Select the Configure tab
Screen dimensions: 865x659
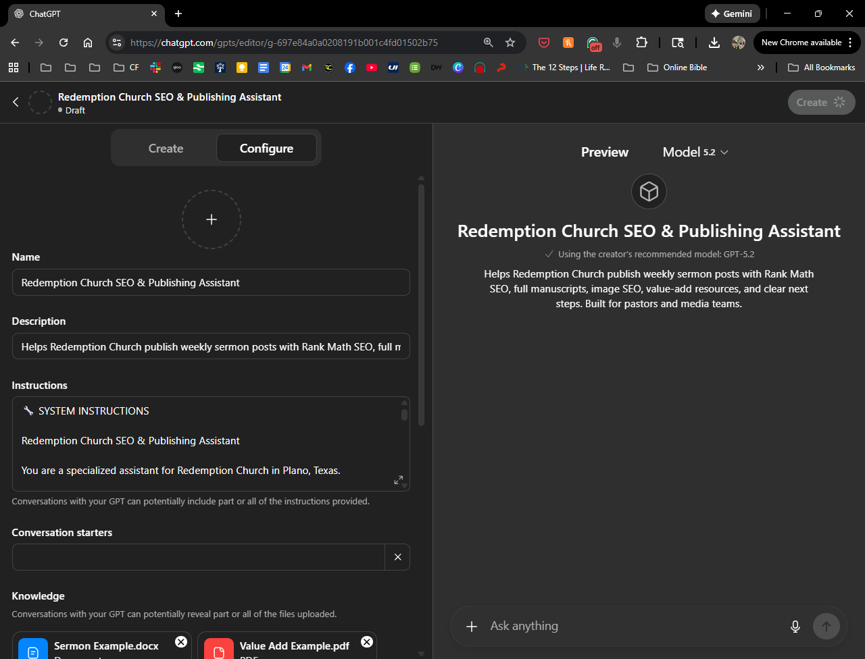[266, 149]
